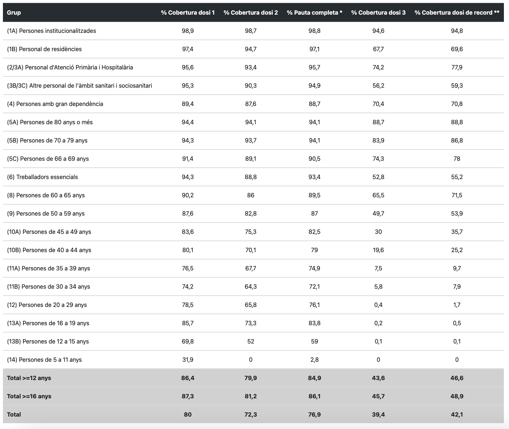This screenshot has height=429, width=509.
Task: Select the Total >=12 anys summary row
Action: point(29,378)
